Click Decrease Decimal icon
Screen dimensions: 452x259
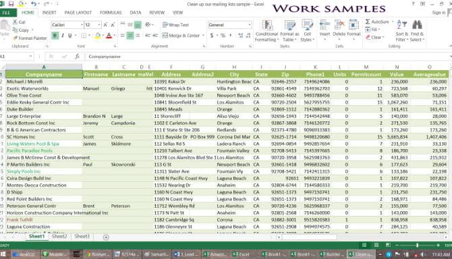coord(248,36)
